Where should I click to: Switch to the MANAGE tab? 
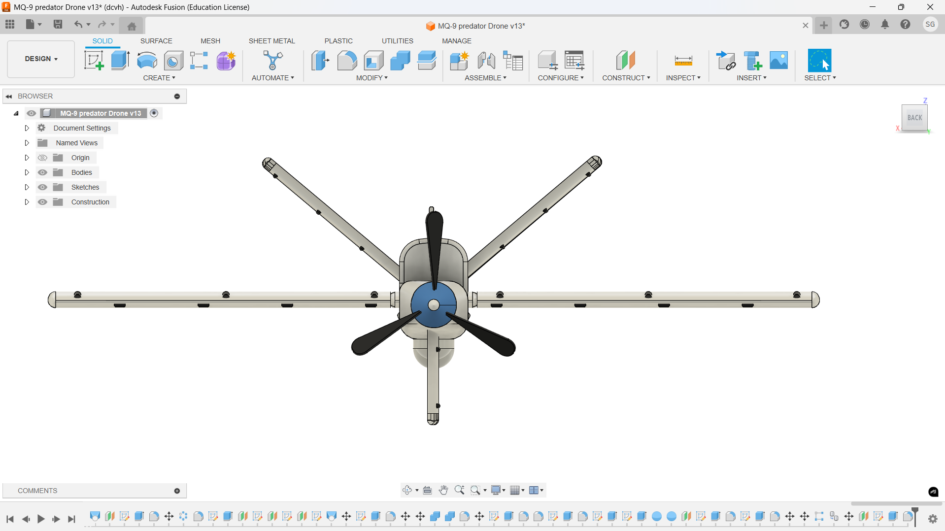457,41
